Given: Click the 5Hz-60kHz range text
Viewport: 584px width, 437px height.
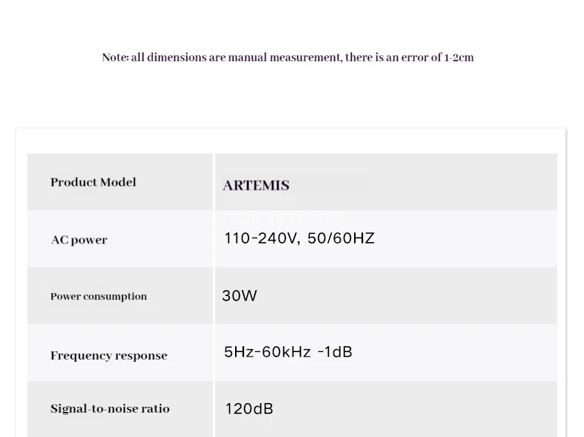Looking at the screenshot, I should click(267, 352).
